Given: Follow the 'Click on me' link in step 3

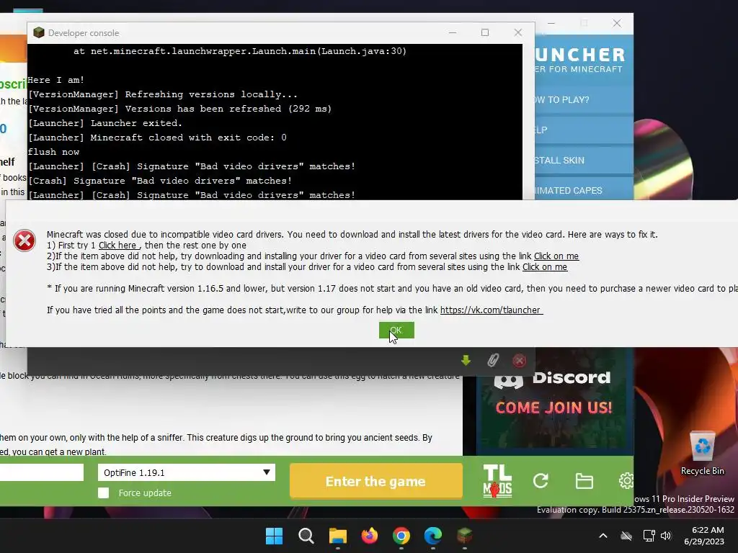Looking at the screenshot, I should point(545,266).
